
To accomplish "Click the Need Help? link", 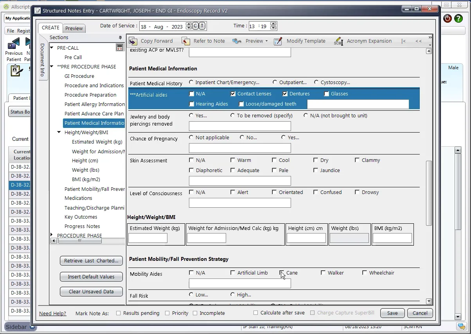I will [x=52, y=313].
